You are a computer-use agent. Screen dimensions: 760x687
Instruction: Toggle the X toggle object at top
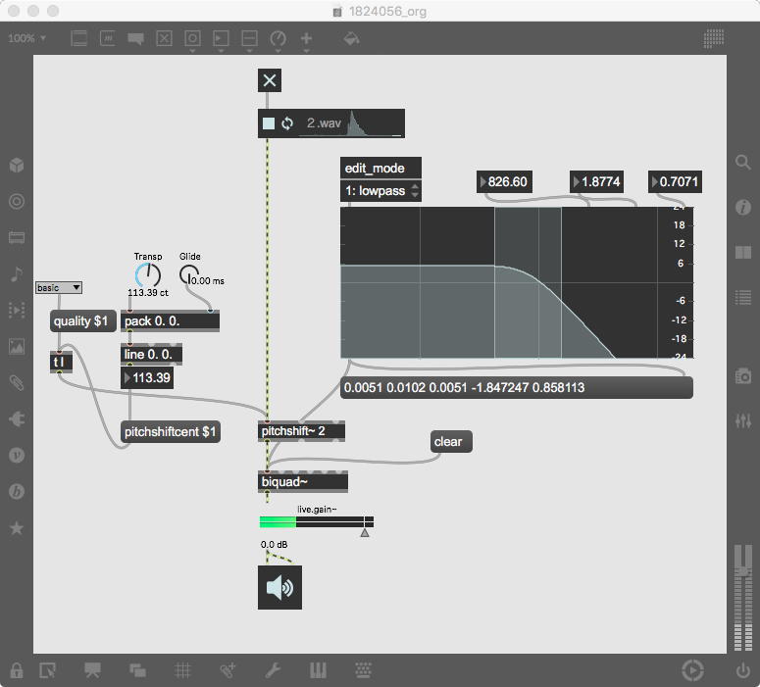[x=270, y=80]
